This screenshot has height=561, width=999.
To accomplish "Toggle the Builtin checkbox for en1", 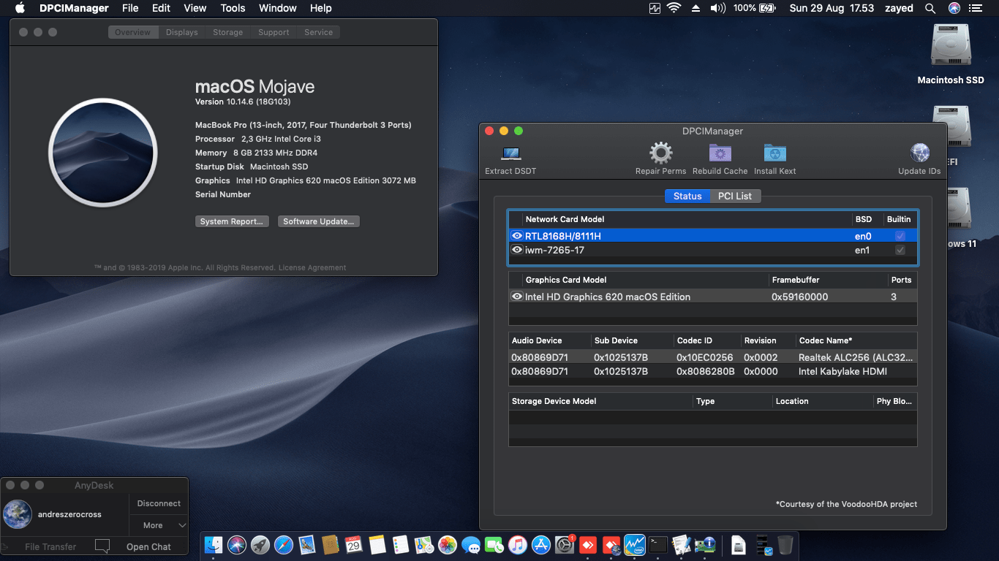I will [x=900, y=250].
